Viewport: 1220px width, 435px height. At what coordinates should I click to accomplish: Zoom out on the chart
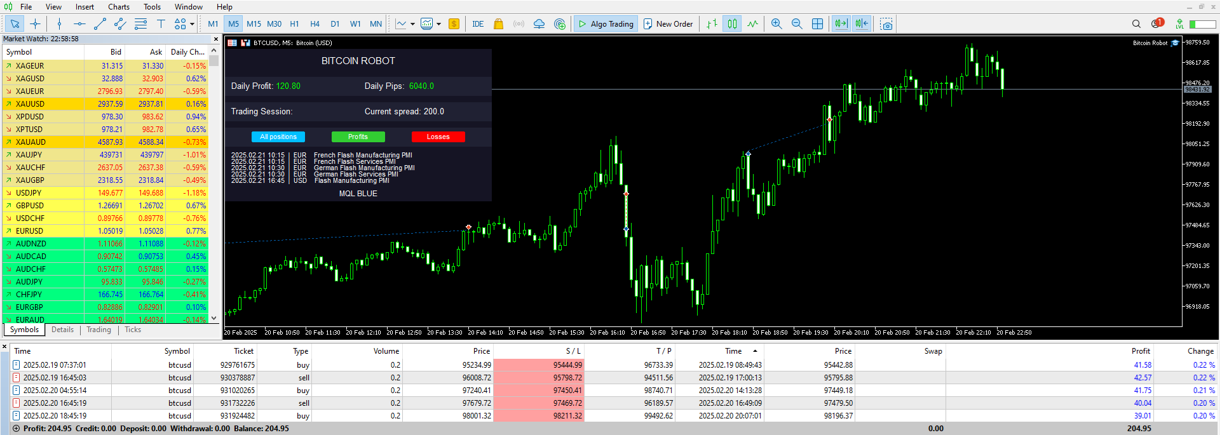tap(797, 24)
